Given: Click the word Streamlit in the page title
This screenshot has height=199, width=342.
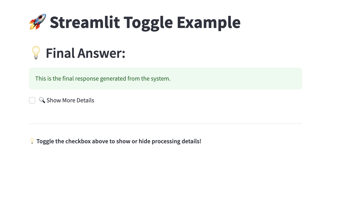Looking at the screenshot, I should 85,22.
